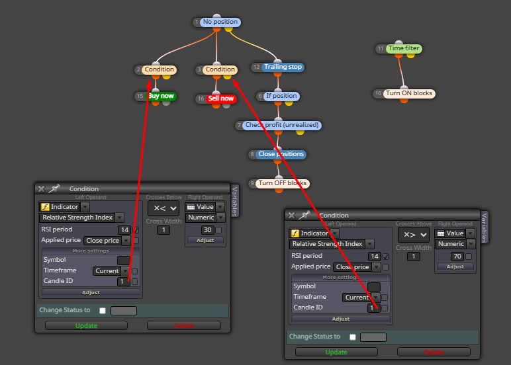
Task: Select the Sell now block
Action: click(x=221, y=99)
